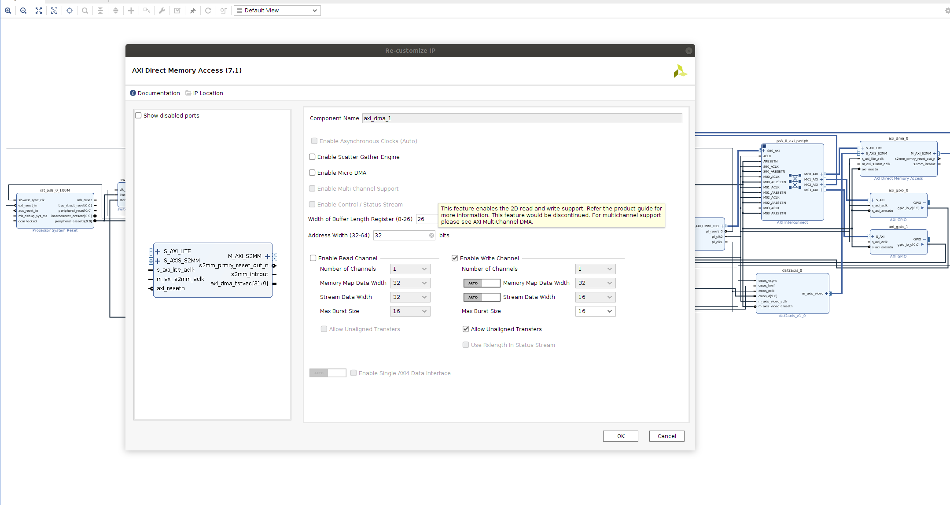Toggle AUTO switch for Stream Data Width
The height and width of the screenshot is (505, 950).
[x=482, y=297]
